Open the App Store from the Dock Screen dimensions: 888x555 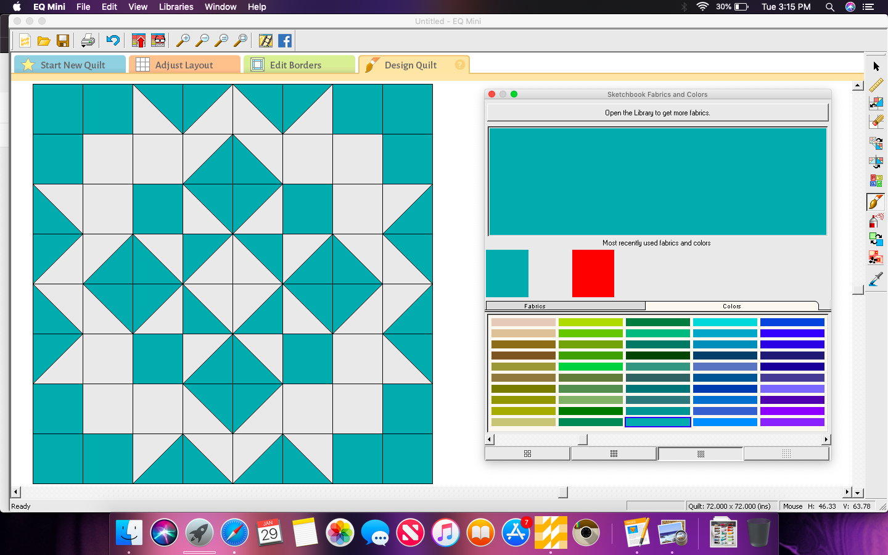[516, 532]
